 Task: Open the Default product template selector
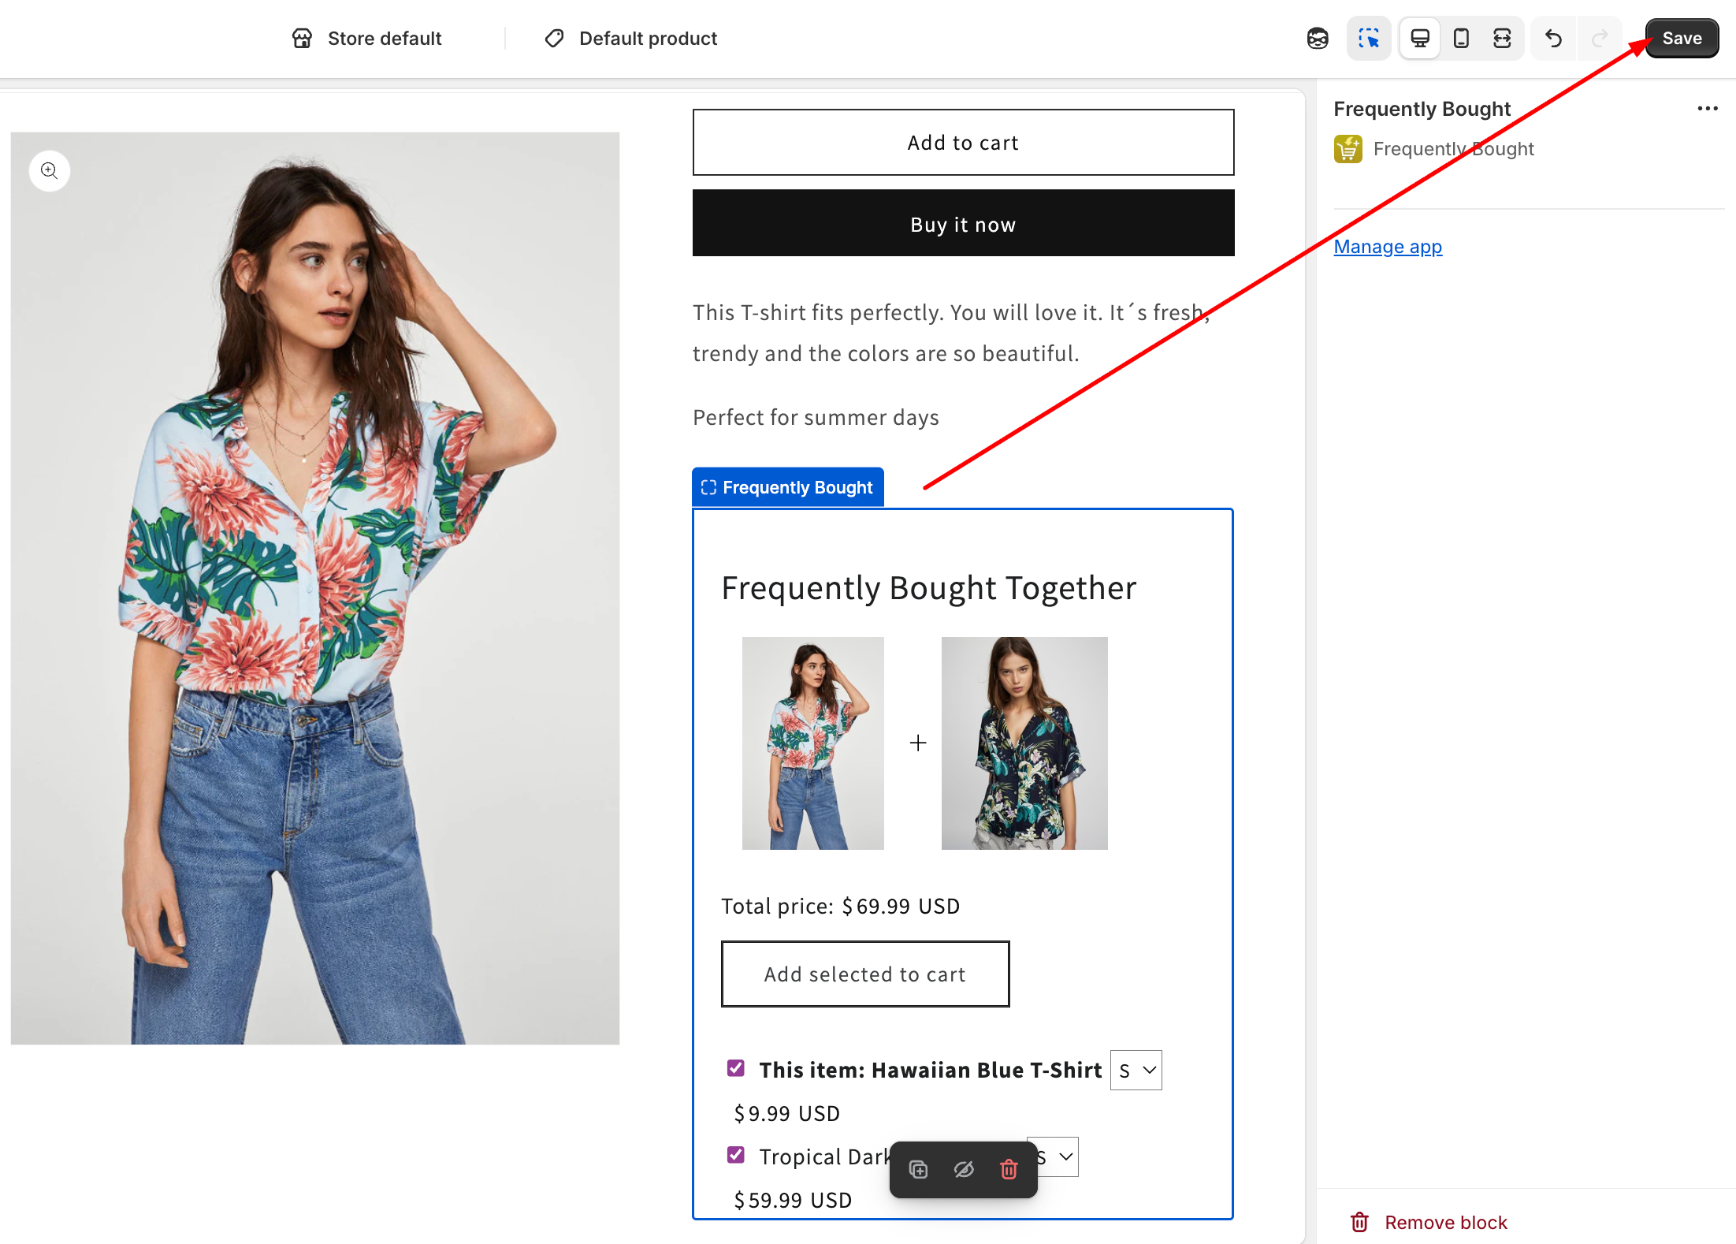[x=631, y=38]
